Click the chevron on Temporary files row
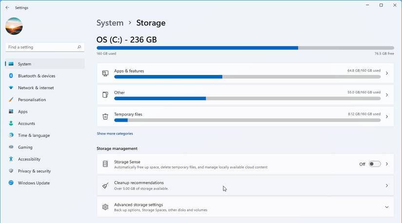The height and width of the screenshot is (223, 402). pos(387,117)
